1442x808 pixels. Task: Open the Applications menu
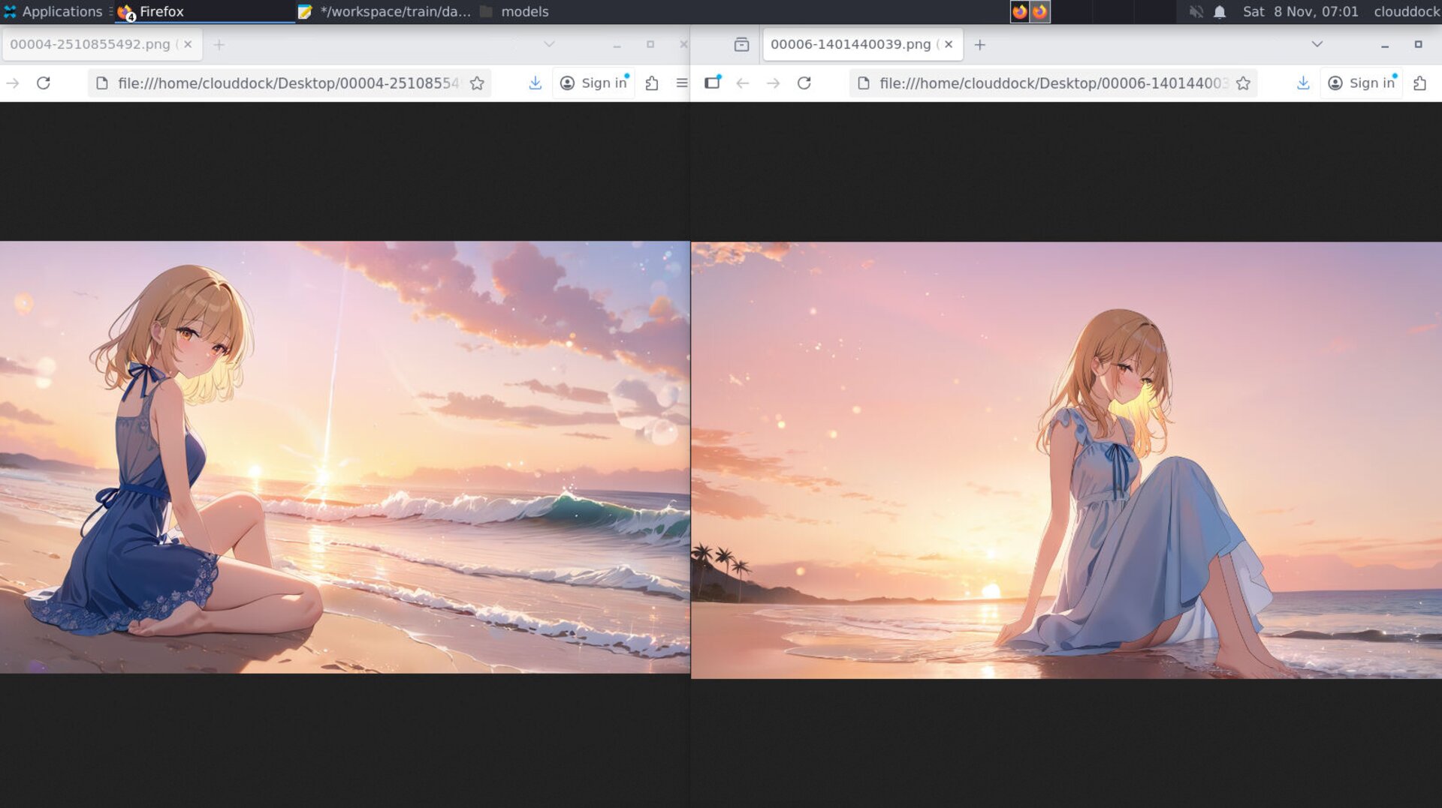[53, 12]
